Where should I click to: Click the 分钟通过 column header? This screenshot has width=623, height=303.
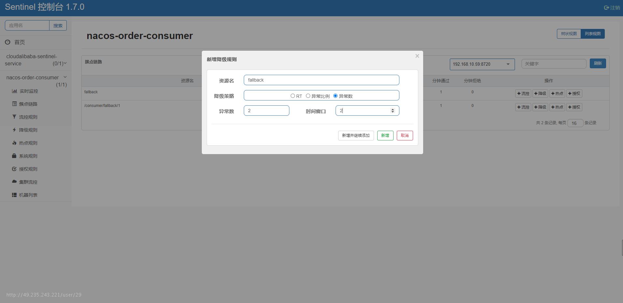click(441, 81)
